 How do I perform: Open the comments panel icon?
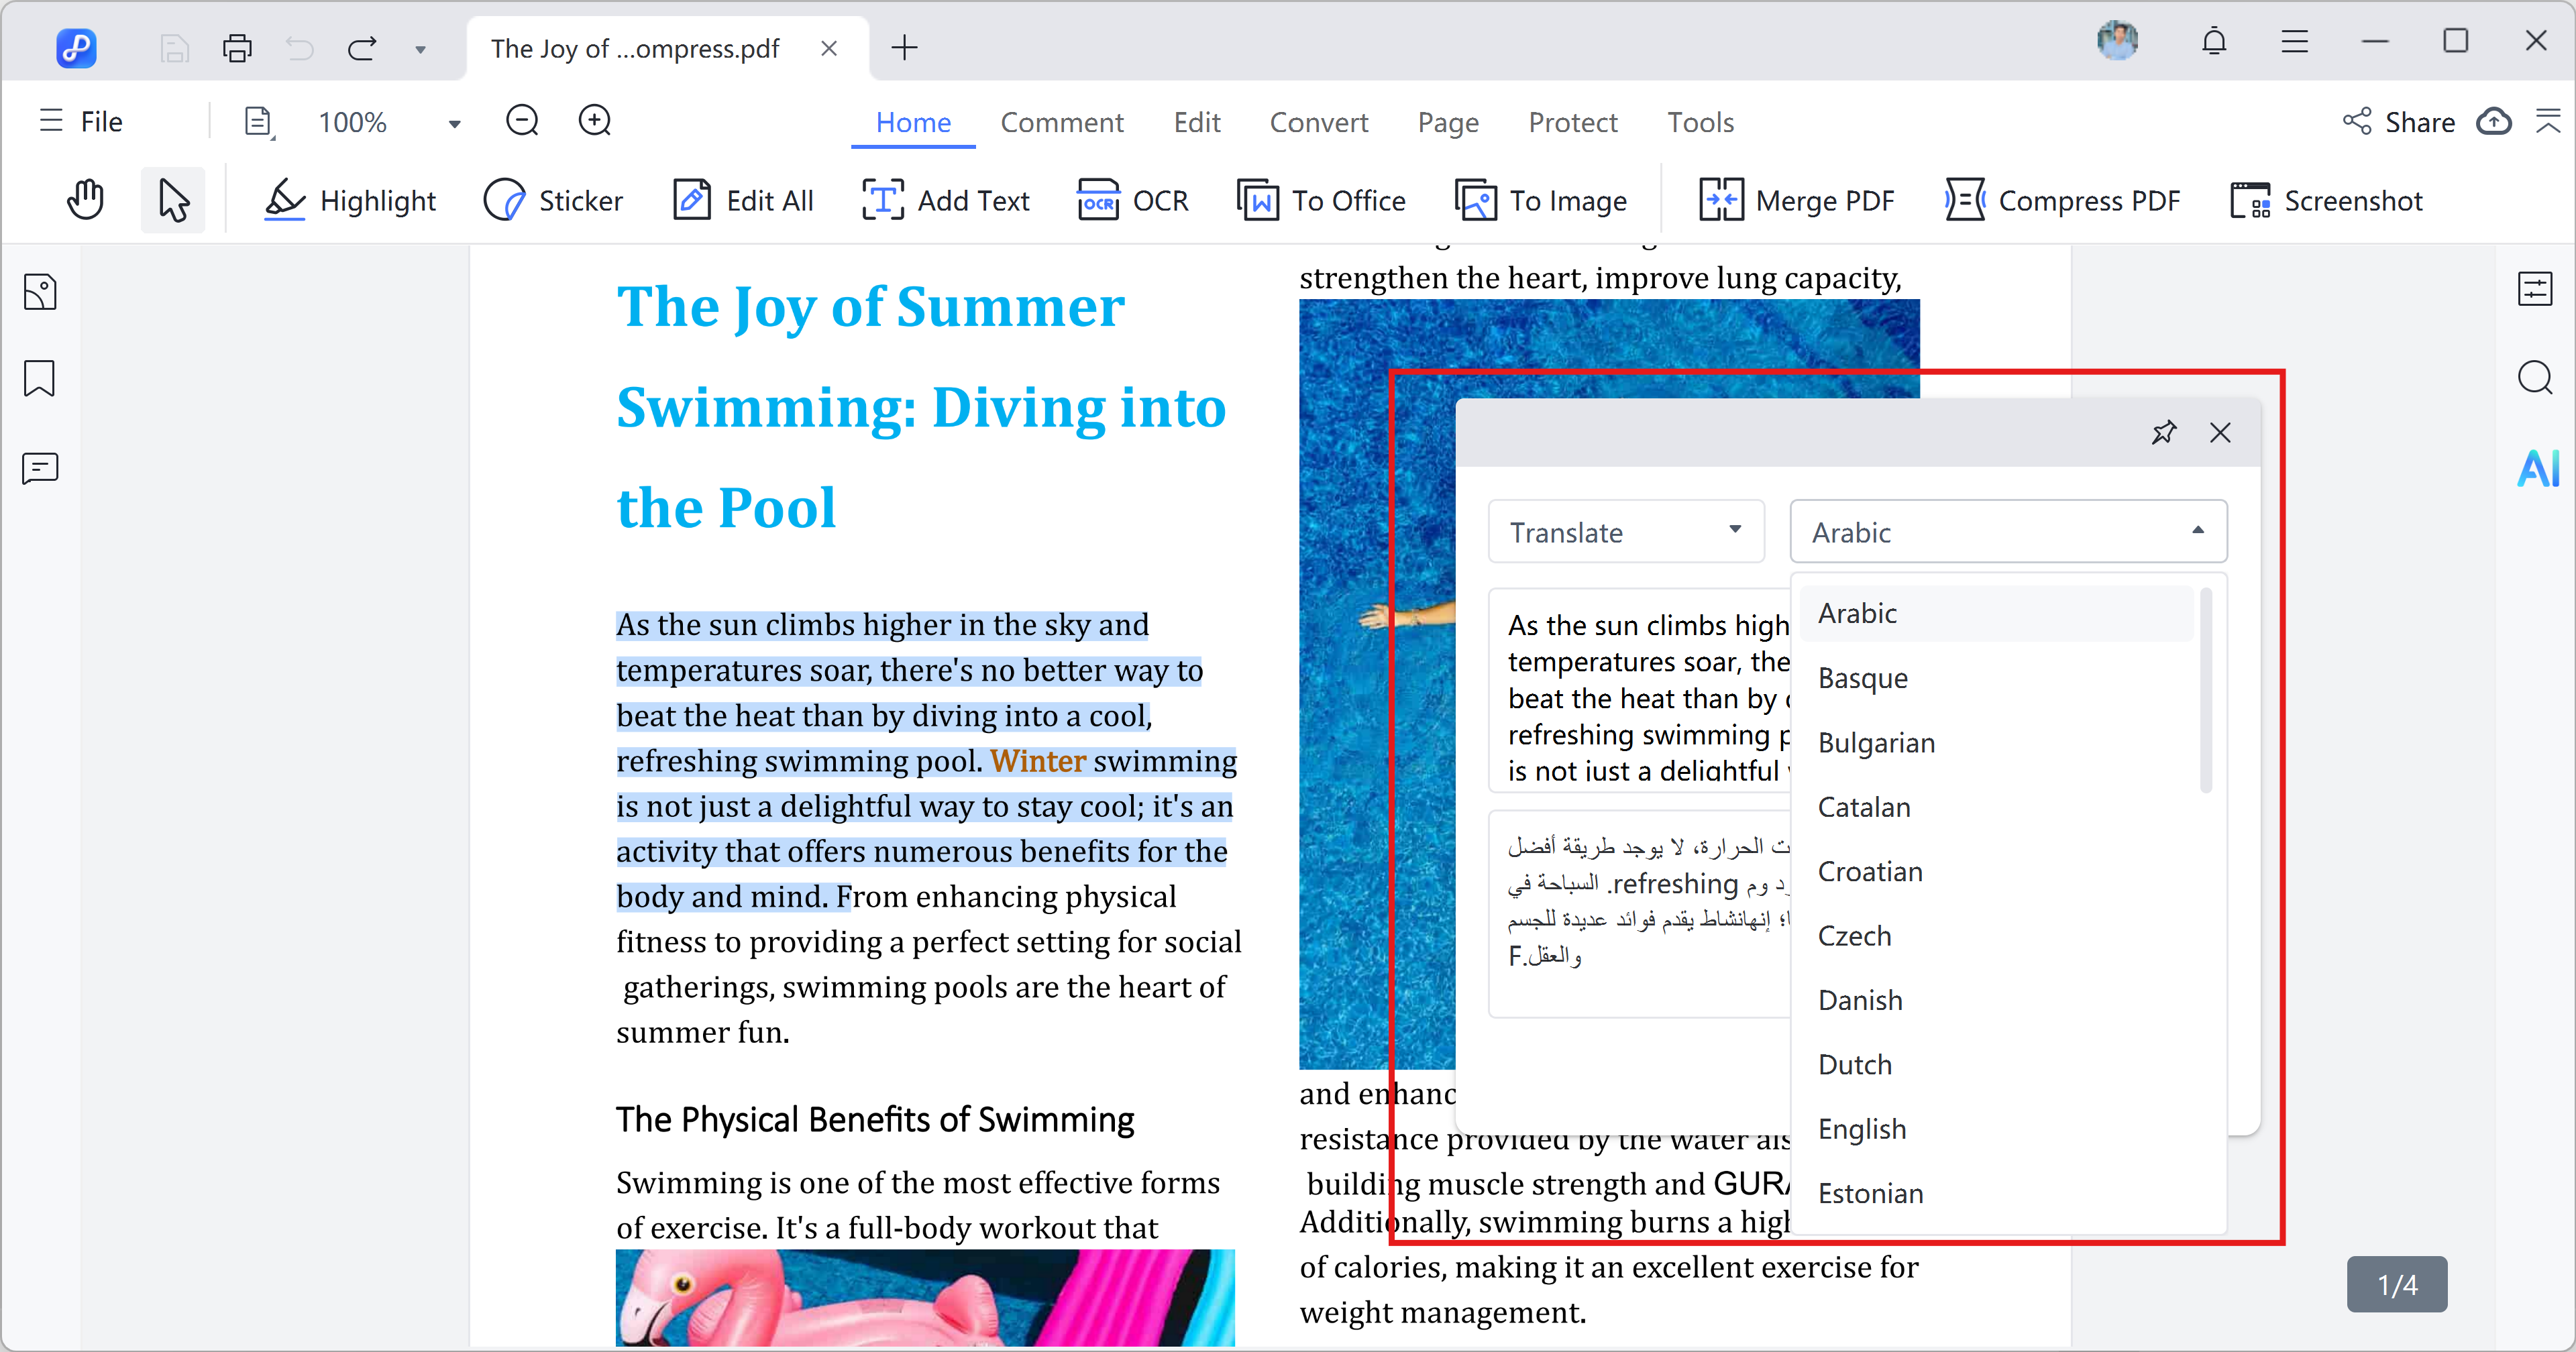coord(40,468)
